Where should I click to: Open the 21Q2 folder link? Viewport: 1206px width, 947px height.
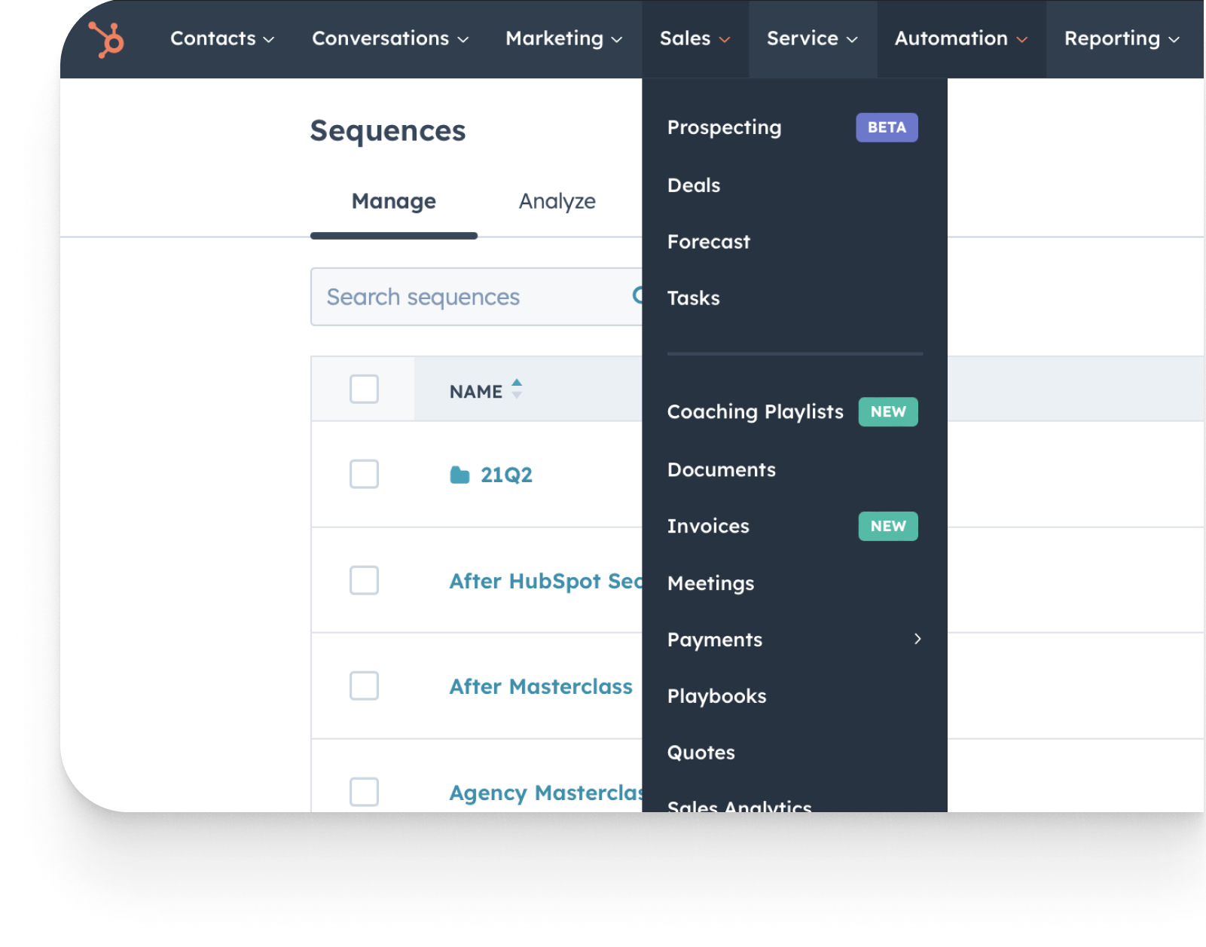506,475
